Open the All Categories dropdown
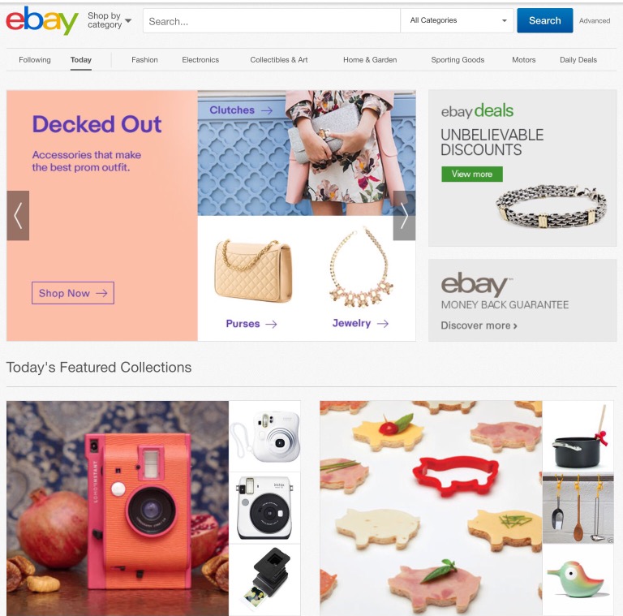 [x=458, y=20]
